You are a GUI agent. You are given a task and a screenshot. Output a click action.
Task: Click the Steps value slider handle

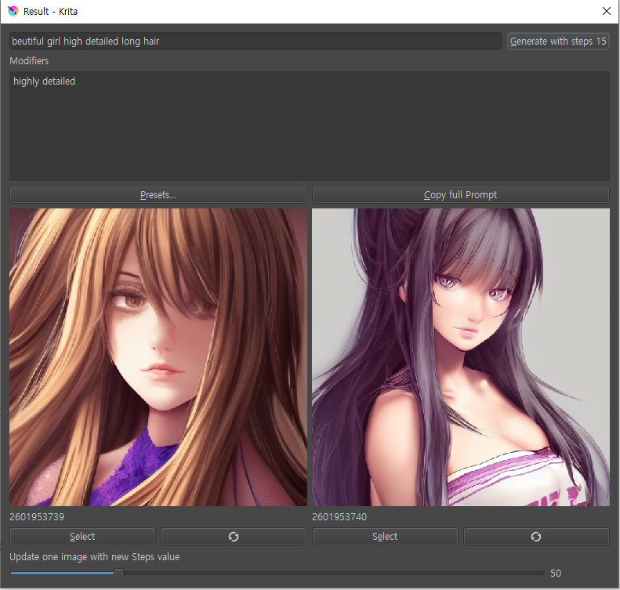coord(118,573)
